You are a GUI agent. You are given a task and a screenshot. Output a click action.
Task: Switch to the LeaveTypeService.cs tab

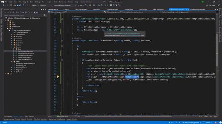tap(81, 10)
